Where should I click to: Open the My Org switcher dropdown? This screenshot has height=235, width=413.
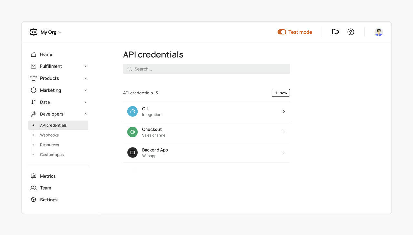coord(50,32)
